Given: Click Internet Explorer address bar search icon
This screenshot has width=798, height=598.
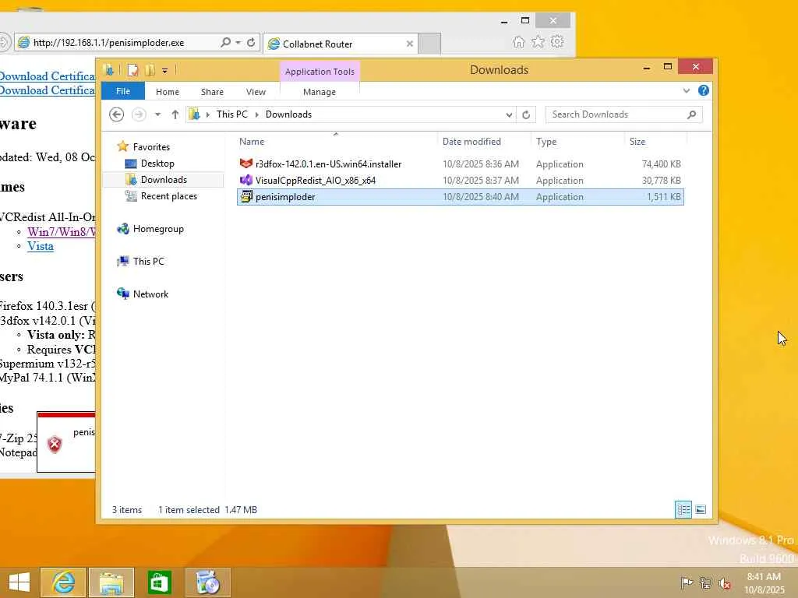Looking at the screenshot, I should click(x=225, y=43).
